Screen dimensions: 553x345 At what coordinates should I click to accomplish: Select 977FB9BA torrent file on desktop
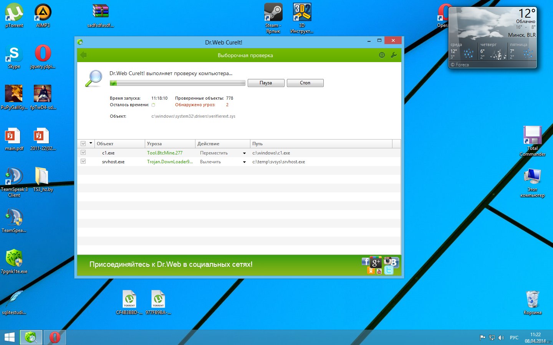(x=158, y=302)
